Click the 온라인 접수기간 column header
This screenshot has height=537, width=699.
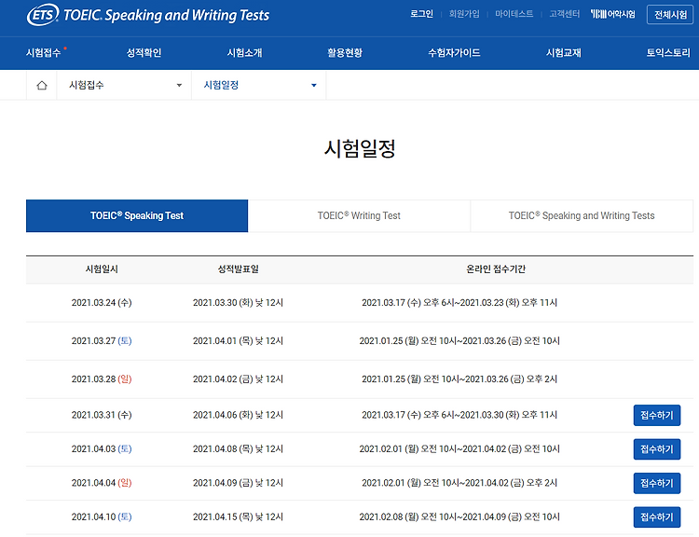pos(496,268)
